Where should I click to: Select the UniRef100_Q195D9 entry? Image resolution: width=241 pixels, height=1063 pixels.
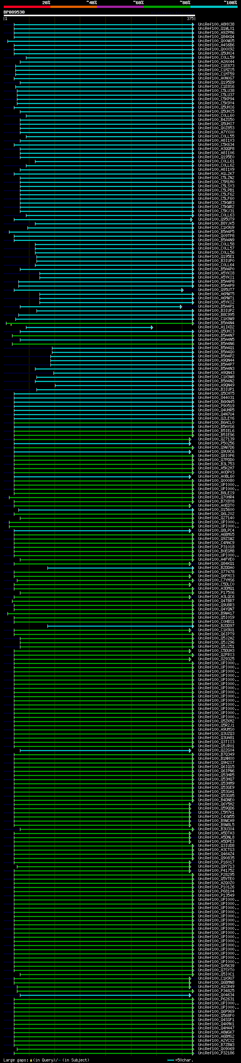(x=216, y=82)
